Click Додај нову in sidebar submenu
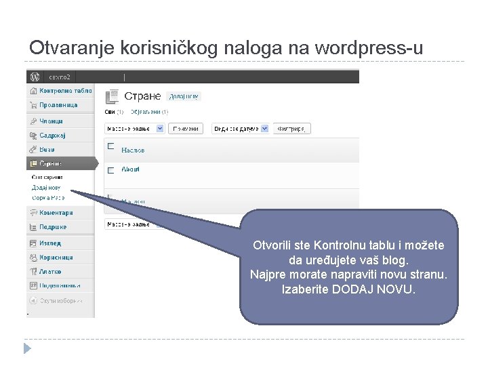Screen dimensions: 488x366 tap(46, 188)
